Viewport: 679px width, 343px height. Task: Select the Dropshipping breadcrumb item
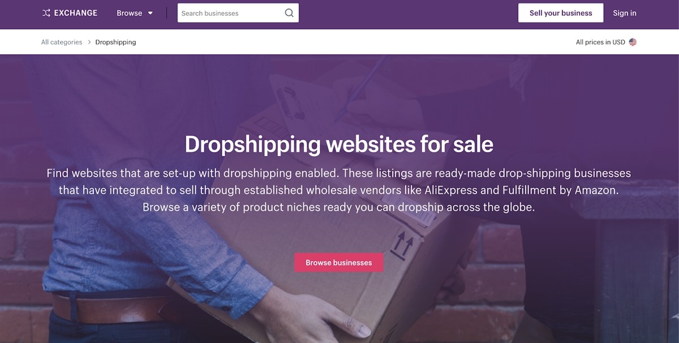(115, 42)
